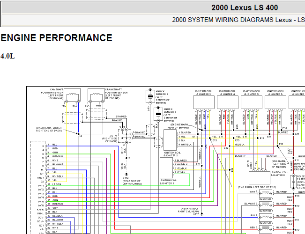
Task: Click the 'M+' terminal label
Action: pyautogui.click(x=42, y=174)
